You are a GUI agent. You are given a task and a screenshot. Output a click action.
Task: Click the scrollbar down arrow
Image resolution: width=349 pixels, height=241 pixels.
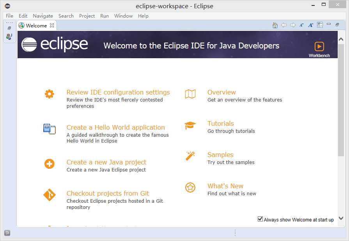click(341, 218)
